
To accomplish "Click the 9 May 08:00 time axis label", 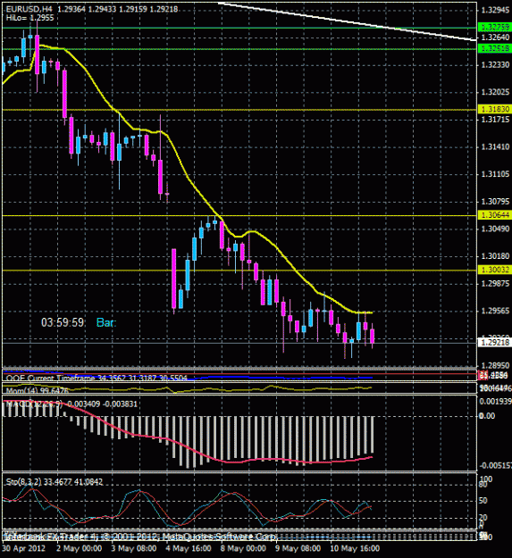I will 298,548.
